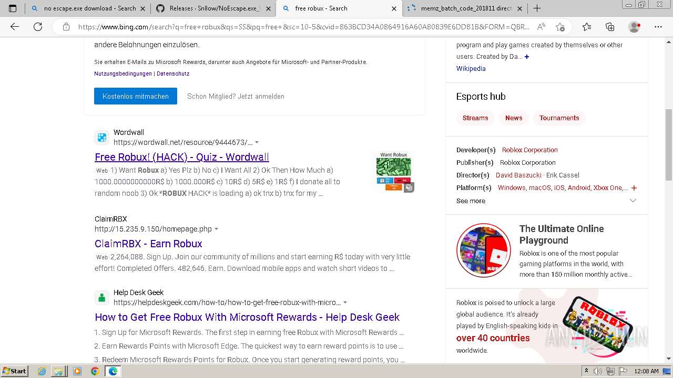The height and width of the screenshot is (378, 673).
Task: Open network tray icon
Action: click(610, 371)
